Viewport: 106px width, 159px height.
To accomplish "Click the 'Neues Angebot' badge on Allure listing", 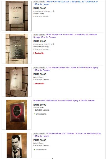I will click(x=39, y=2).
